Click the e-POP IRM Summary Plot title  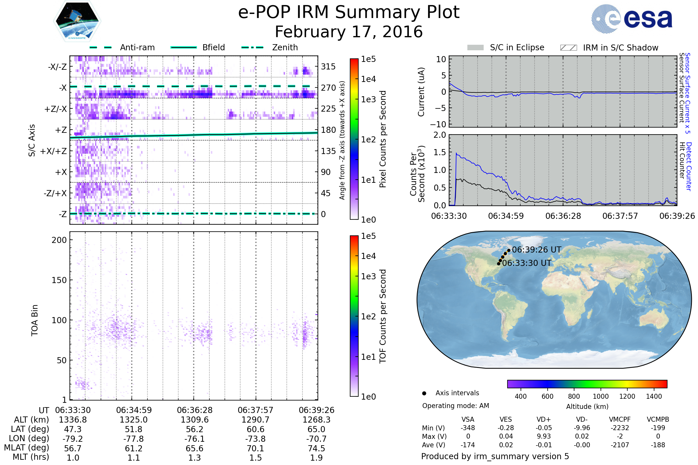pos(349,12)
